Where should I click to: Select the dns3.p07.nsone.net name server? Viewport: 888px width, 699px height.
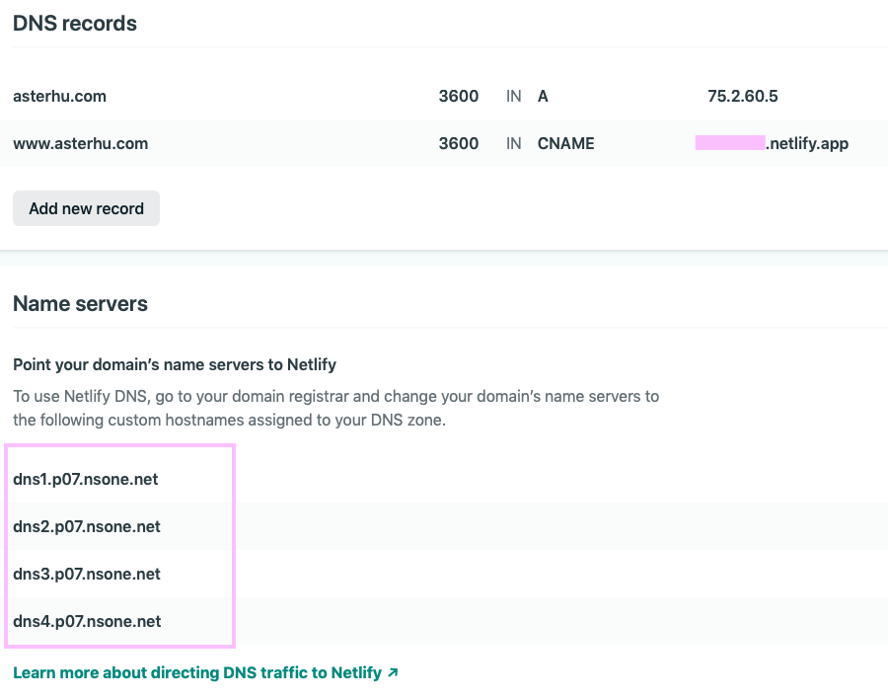point(87,575)
